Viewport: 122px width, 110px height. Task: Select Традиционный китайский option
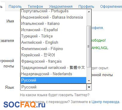tap(53, 67)
